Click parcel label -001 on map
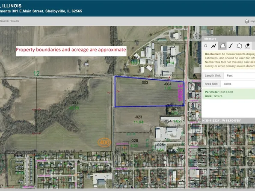 click(x=74, y=103)
